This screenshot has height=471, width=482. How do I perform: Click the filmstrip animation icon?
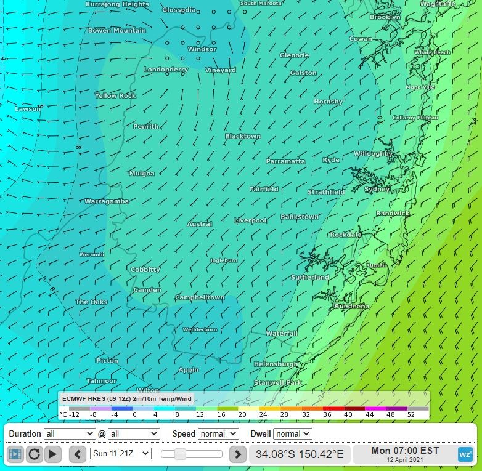coord(15,454)
